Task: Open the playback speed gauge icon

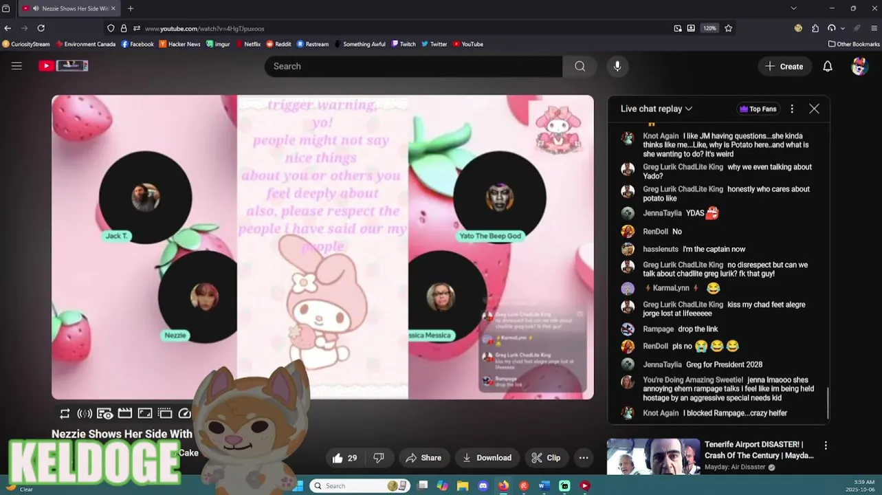Action: click(x=184, y=413)
